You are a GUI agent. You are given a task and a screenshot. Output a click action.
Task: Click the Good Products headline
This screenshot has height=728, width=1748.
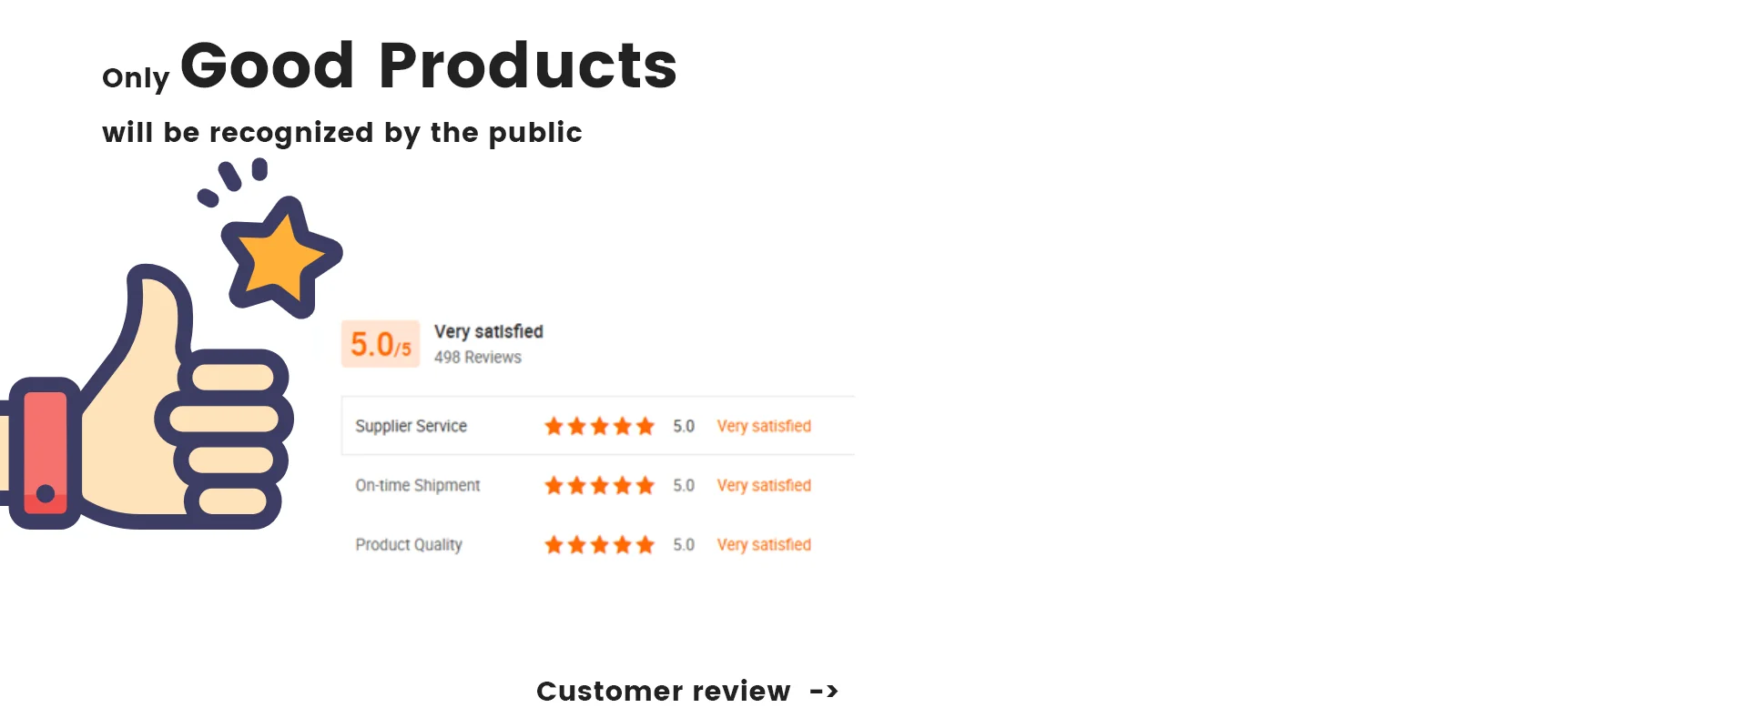[x=429, y=66]
